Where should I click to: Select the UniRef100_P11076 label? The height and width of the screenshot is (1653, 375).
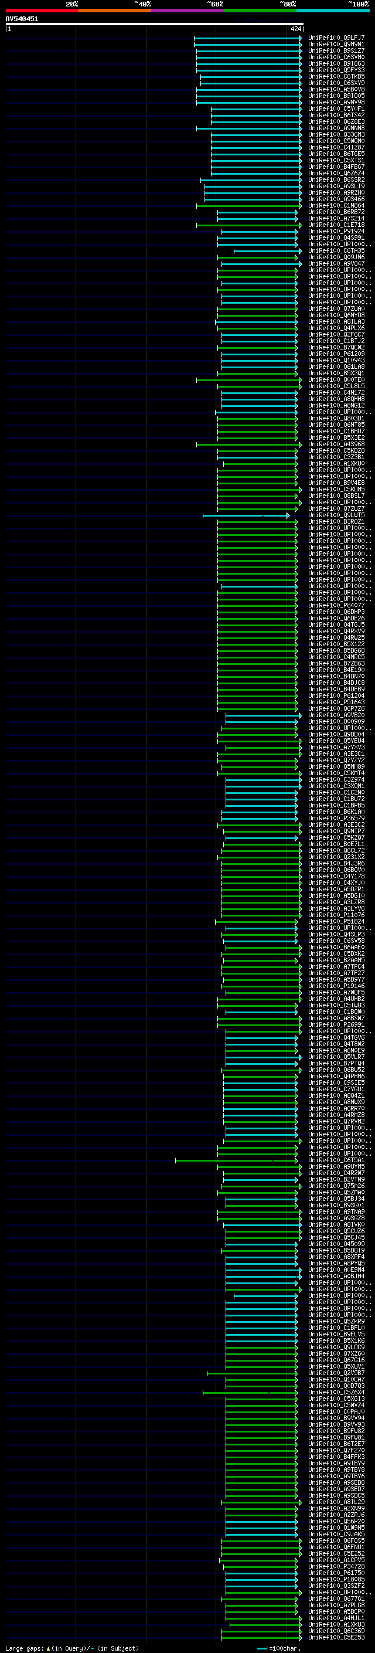coord(336,914)
